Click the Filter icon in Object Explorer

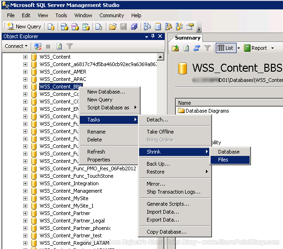[x=70, y=47]
